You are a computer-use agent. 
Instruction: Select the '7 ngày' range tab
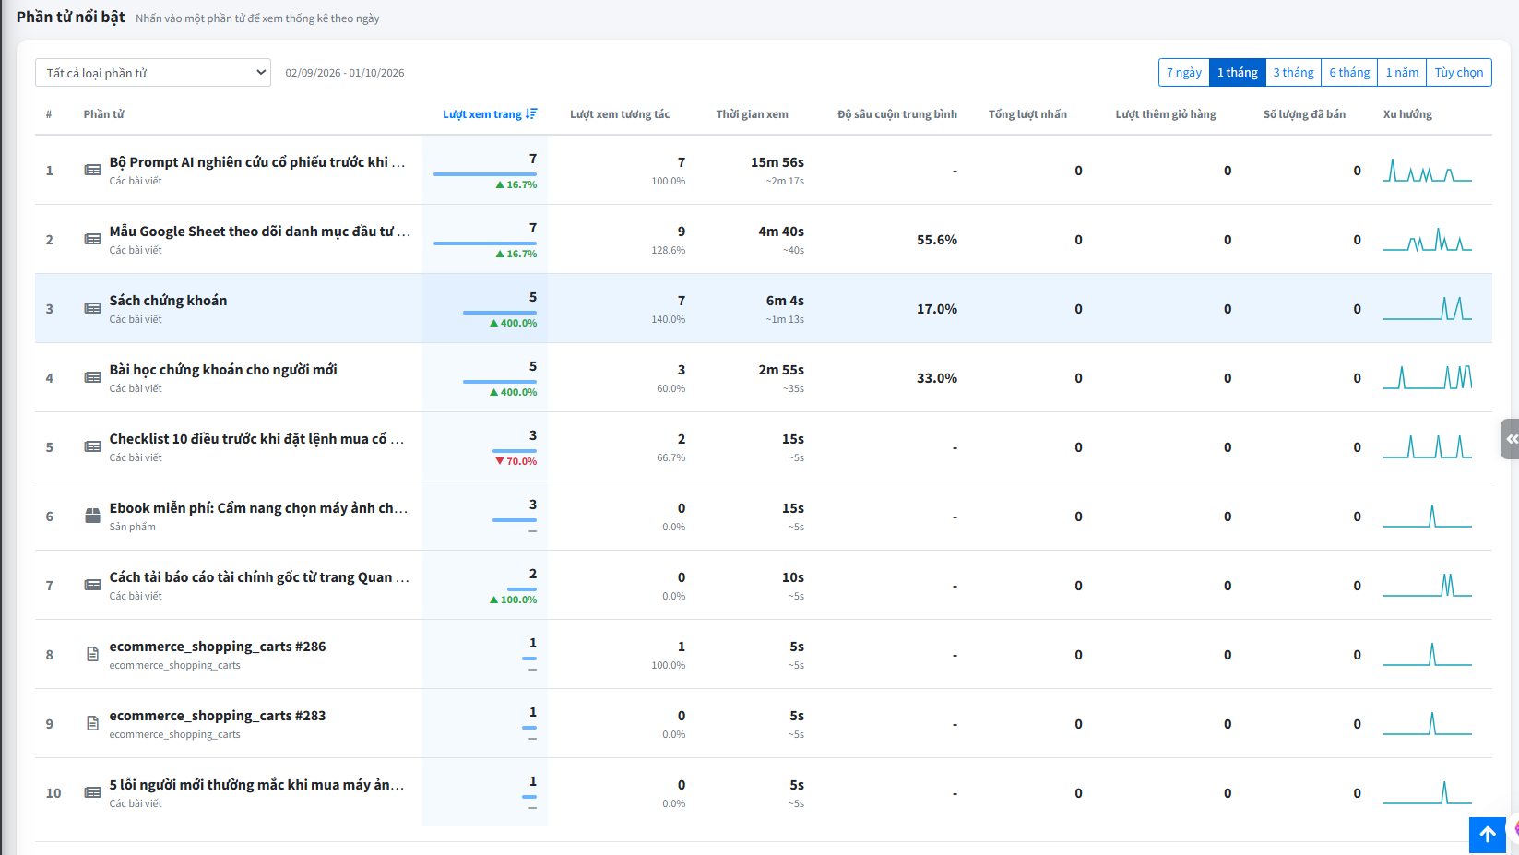1184,73
